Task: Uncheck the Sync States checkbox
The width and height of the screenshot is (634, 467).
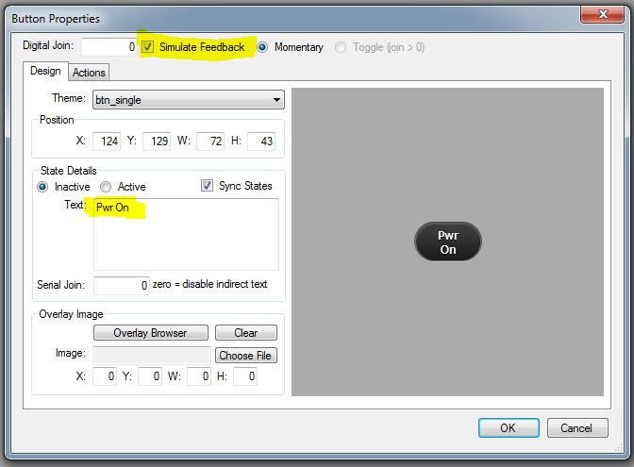Action: tap(208, 186)
